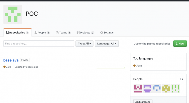This screenshot has height=103, width=189.
Task: Open the basejava repository link
Action: coord(11,60)
